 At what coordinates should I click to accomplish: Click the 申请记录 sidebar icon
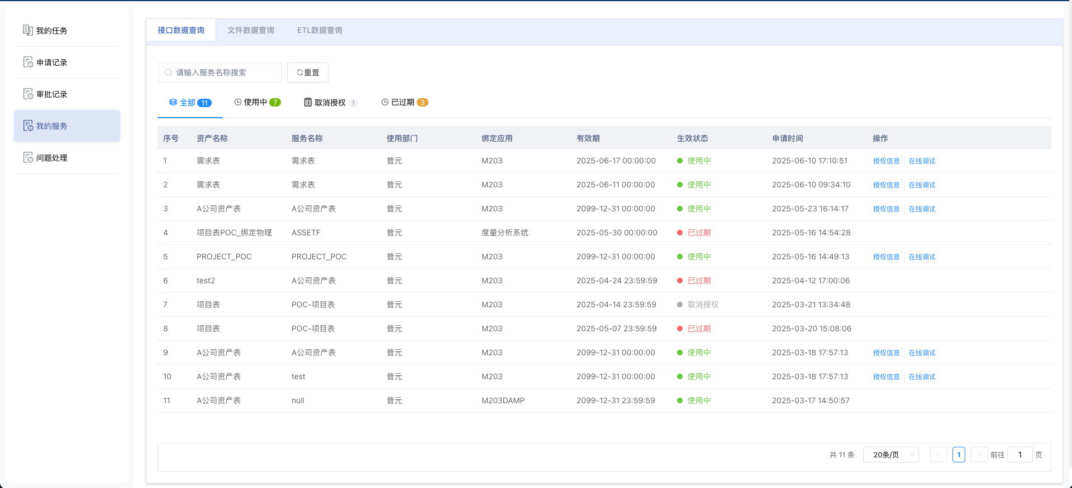pos(27,62)
